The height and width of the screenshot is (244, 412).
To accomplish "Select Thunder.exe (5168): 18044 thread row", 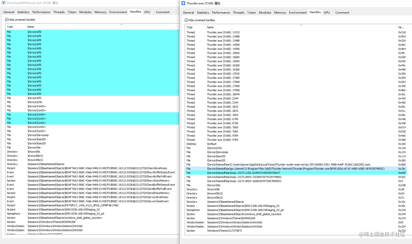I will coord(296,94).
